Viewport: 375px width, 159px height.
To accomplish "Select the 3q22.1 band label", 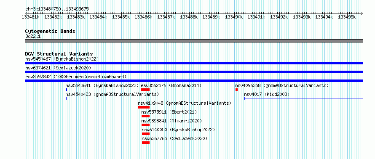I will [x=33, y=36].
